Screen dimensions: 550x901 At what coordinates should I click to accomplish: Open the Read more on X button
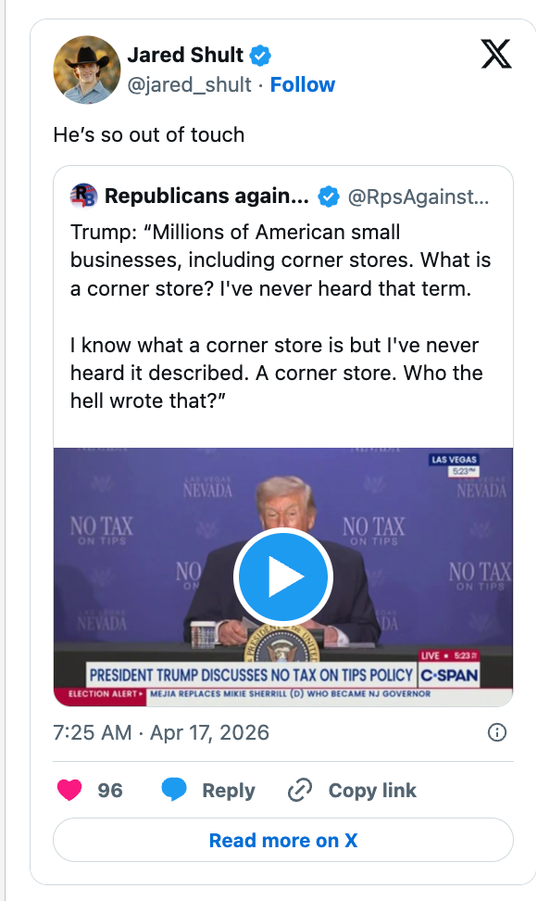pyautogui.click(x=282, y=841)
